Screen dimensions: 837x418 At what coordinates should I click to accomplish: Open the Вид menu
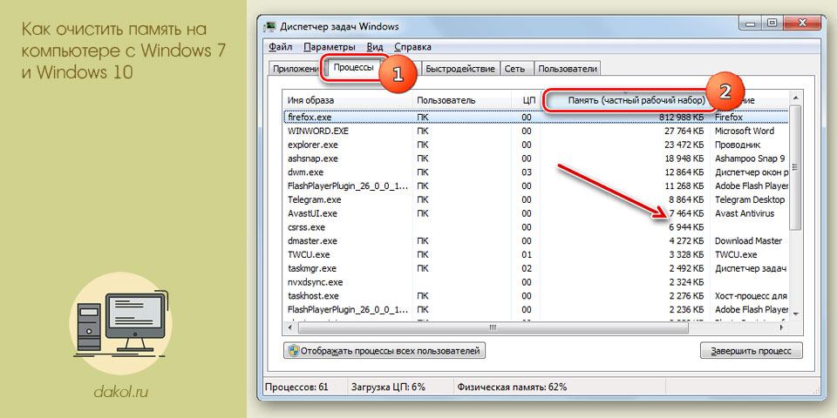click(x=376, y=47)
